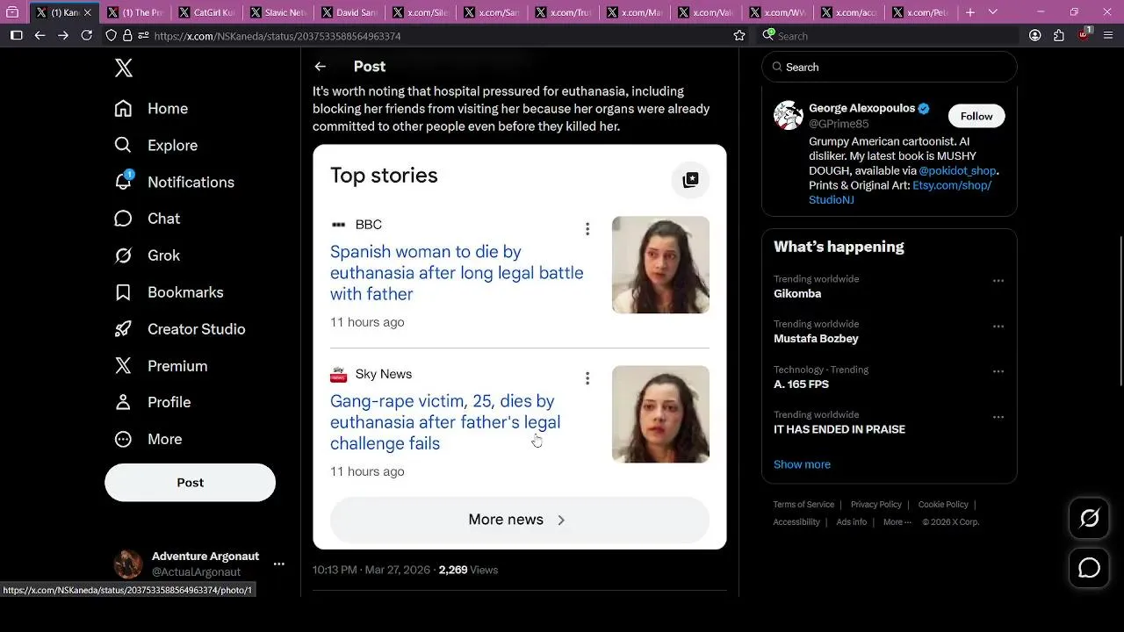Open Sky News headline about euthanasia

click(x=445, y=422)
